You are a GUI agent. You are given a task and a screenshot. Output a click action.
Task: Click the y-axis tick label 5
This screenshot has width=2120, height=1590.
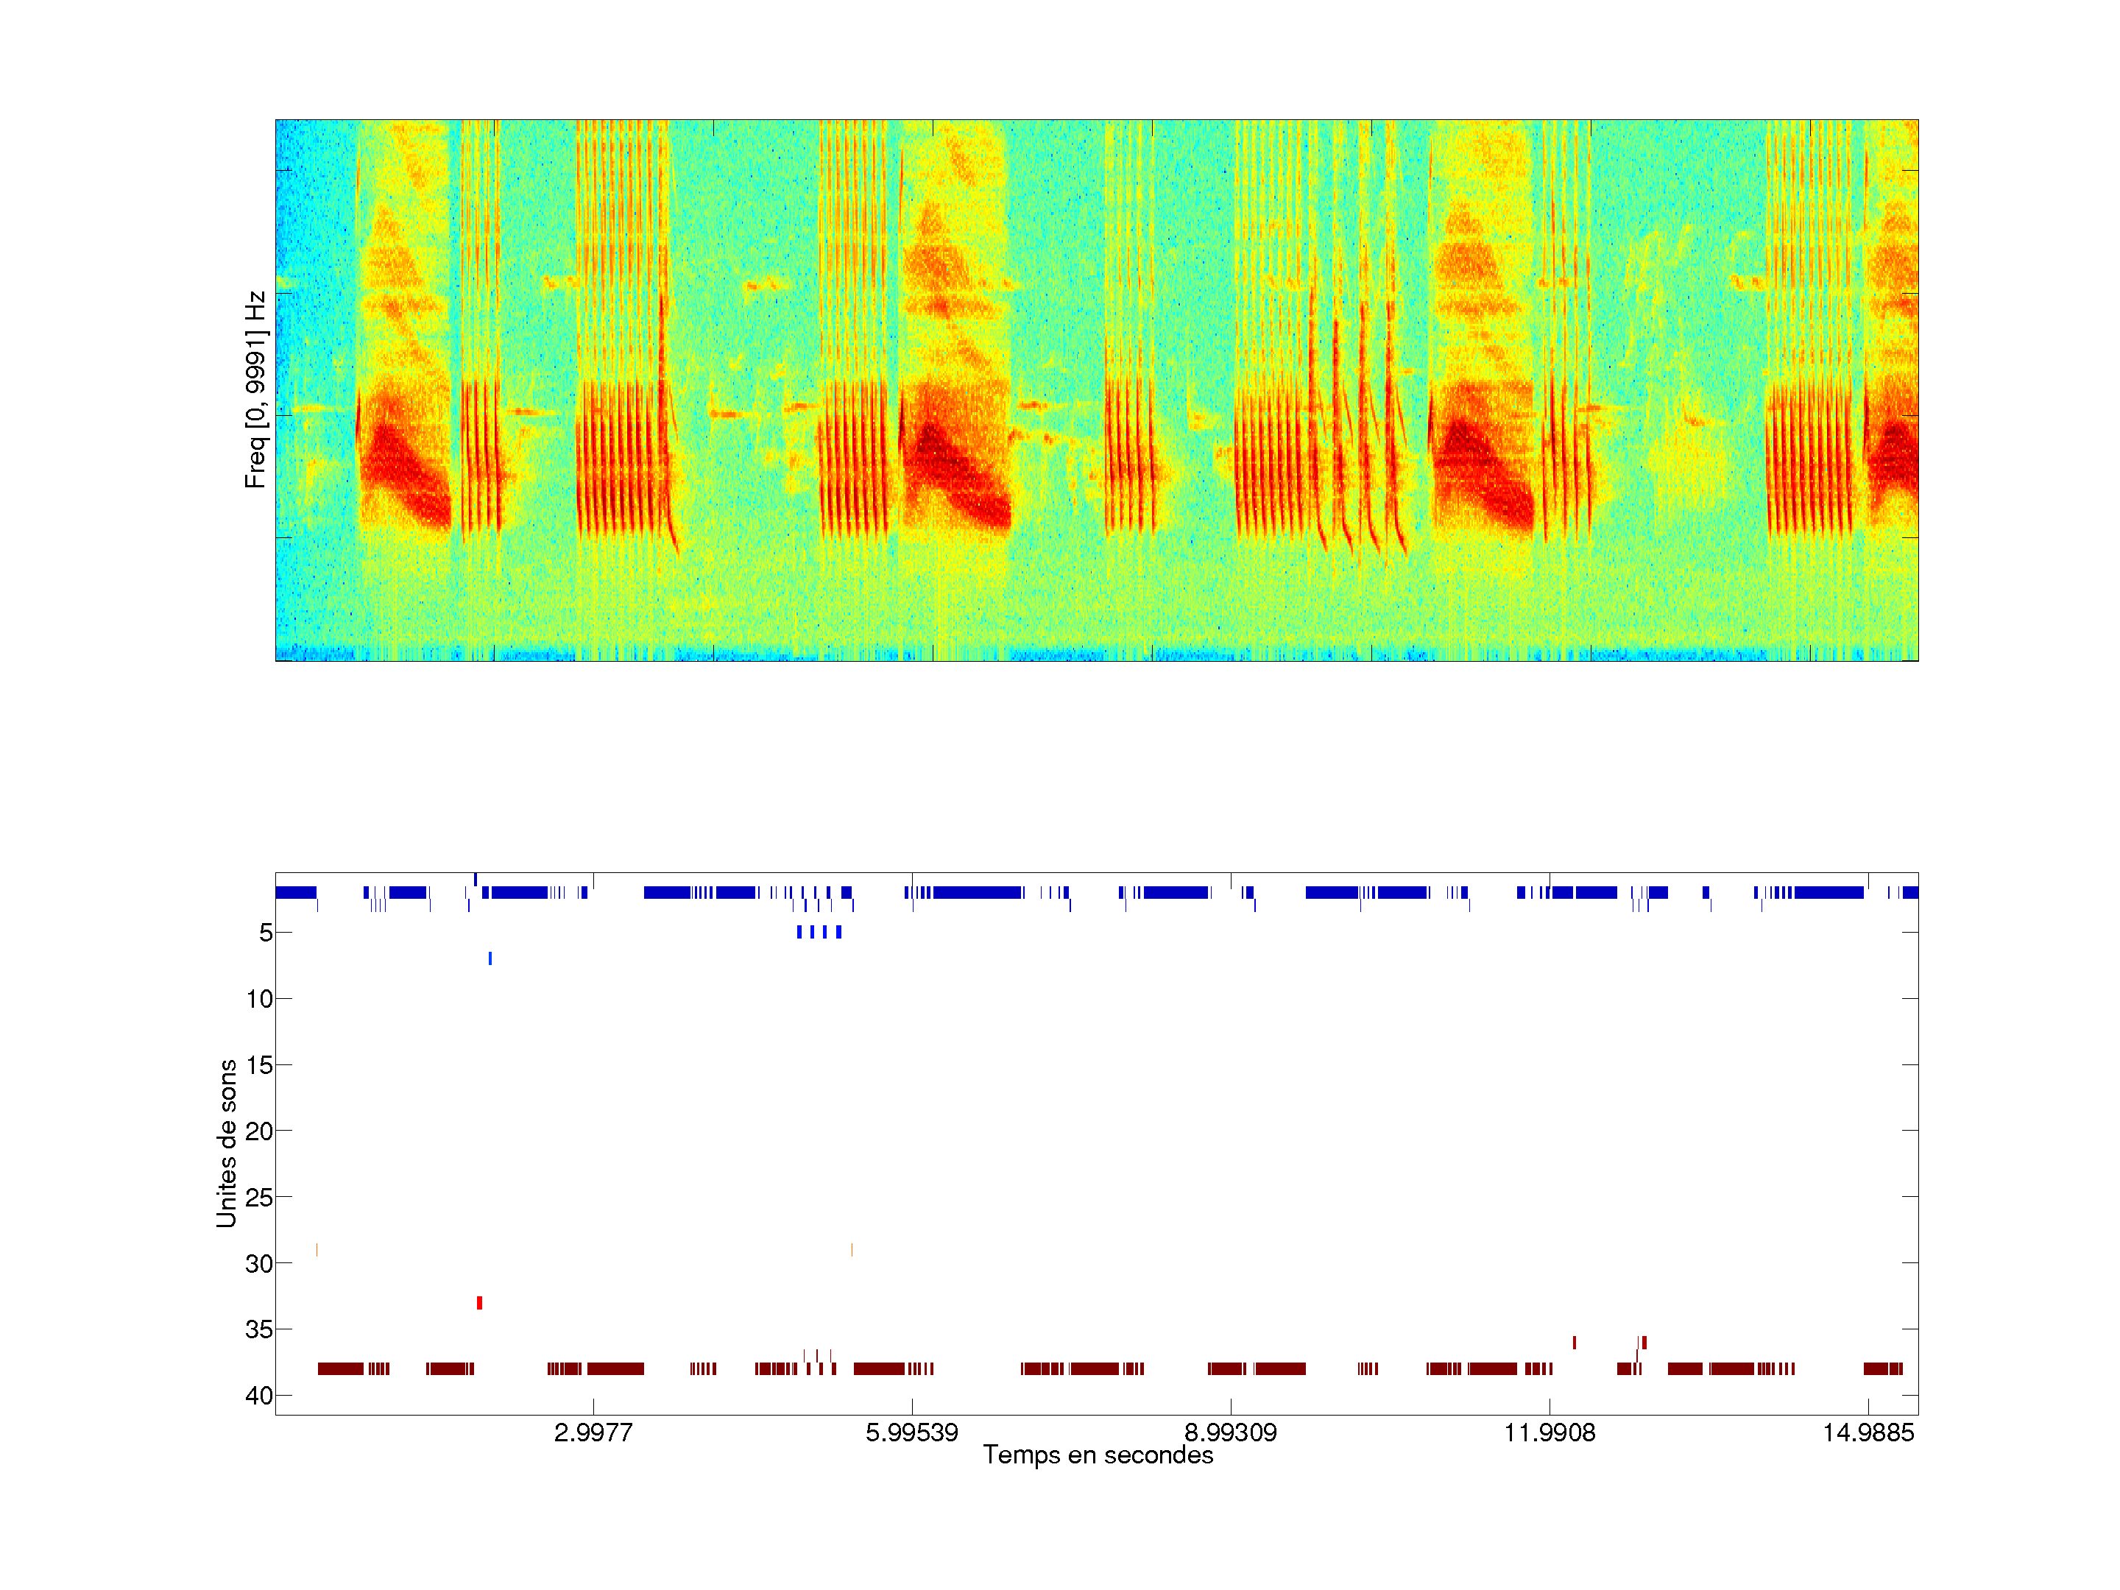tap(266, 933)
